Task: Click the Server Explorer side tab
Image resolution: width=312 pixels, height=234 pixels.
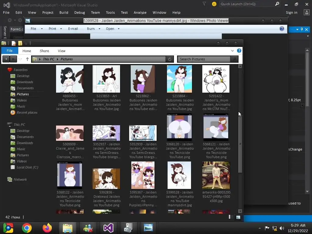Action: (x=5, y=32)
